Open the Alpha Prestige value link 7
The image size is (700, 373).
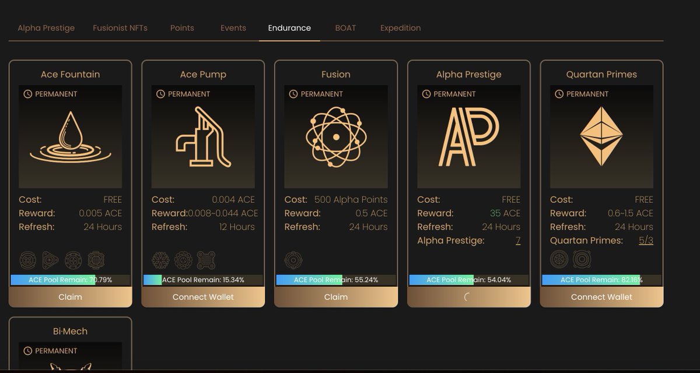(x=518, y=241)
